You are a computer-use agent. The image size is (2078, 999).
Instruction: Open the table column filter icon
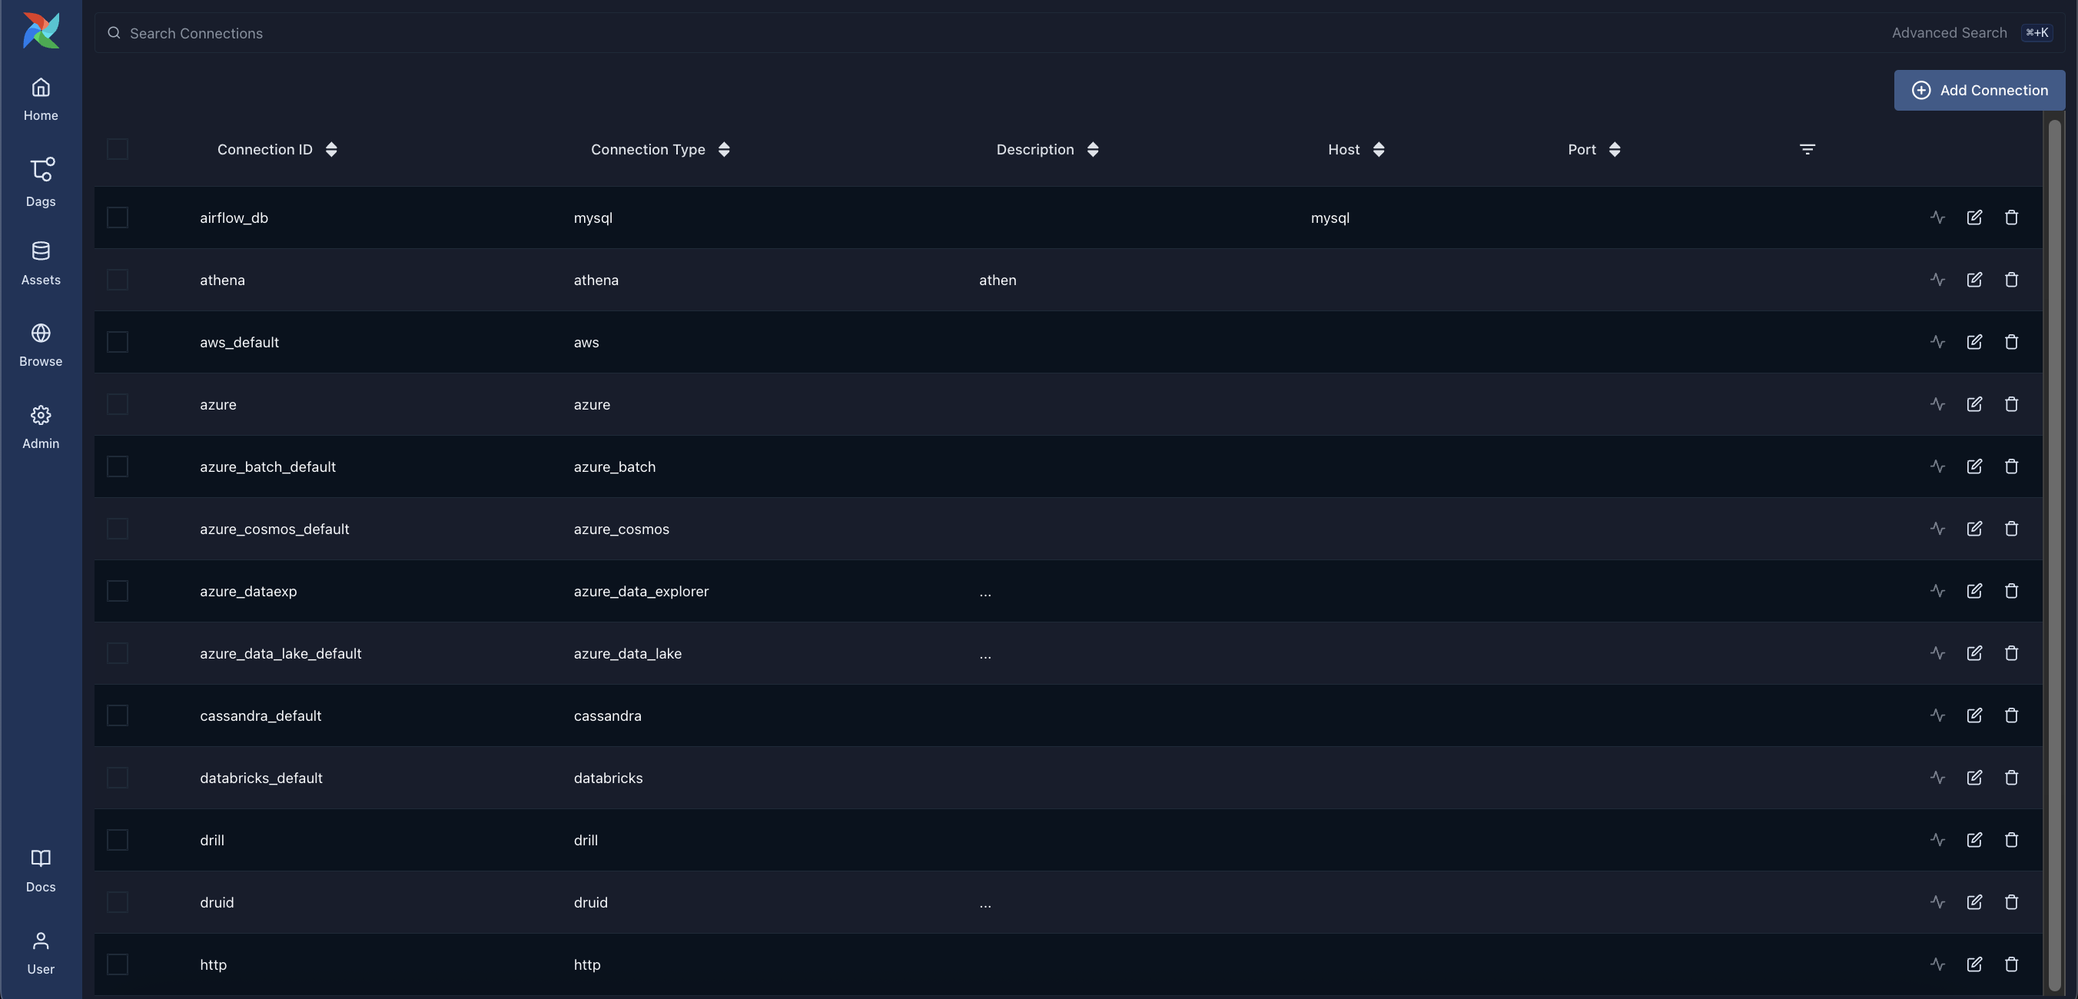(x=1807, y=149)
